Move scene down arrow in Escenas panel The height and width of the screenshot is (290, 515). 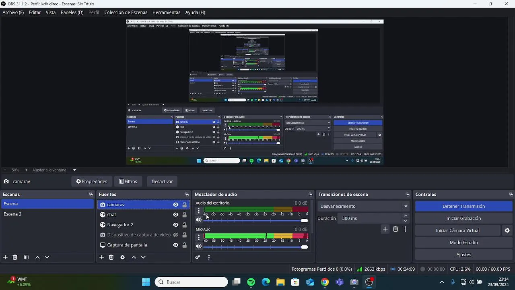click(47, 257)
